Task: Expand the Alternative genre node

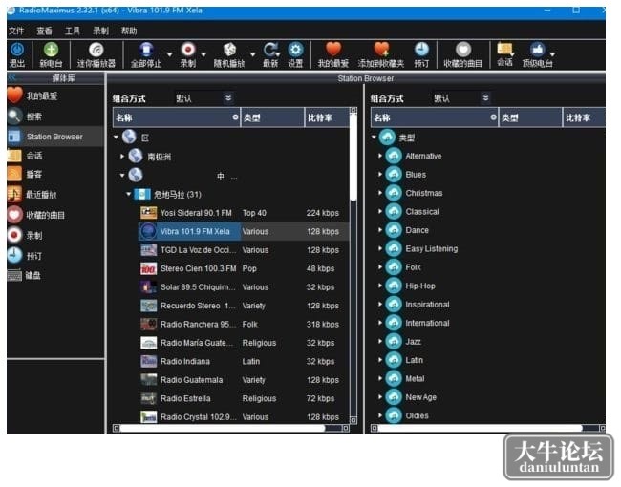Action: (x=380, y=156)
